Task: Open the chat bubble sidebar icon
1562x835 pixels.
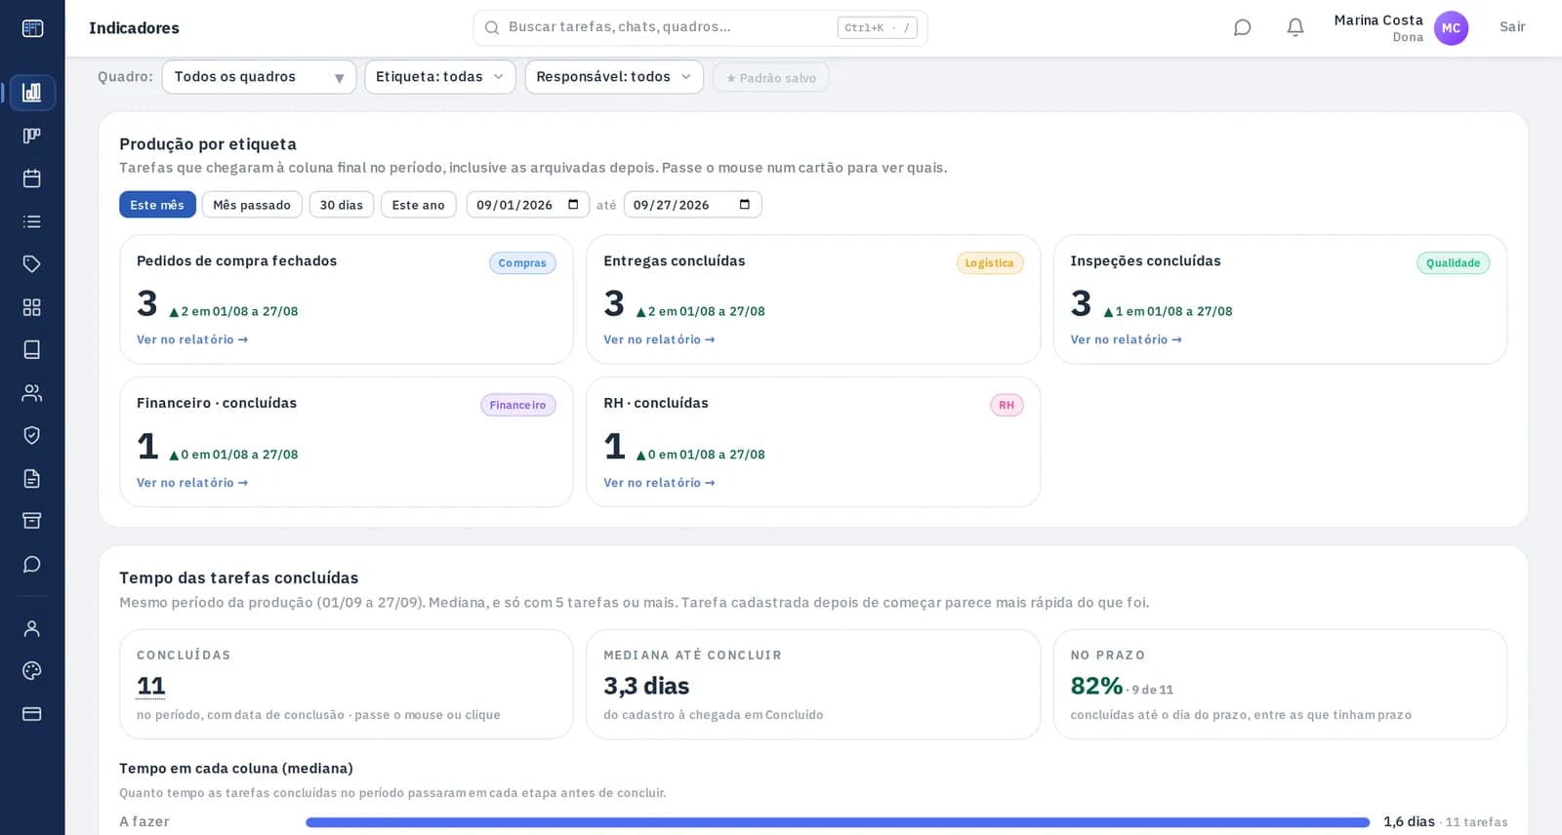Action: coord(32,564)
